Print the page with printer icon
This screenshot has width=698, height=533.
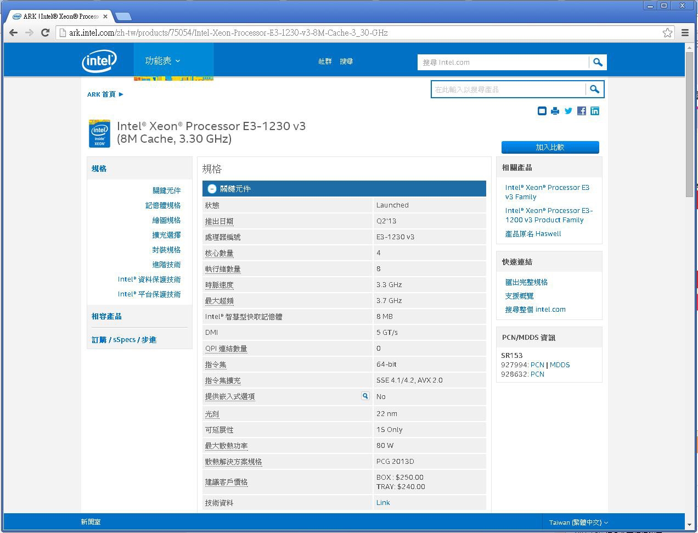555,111
